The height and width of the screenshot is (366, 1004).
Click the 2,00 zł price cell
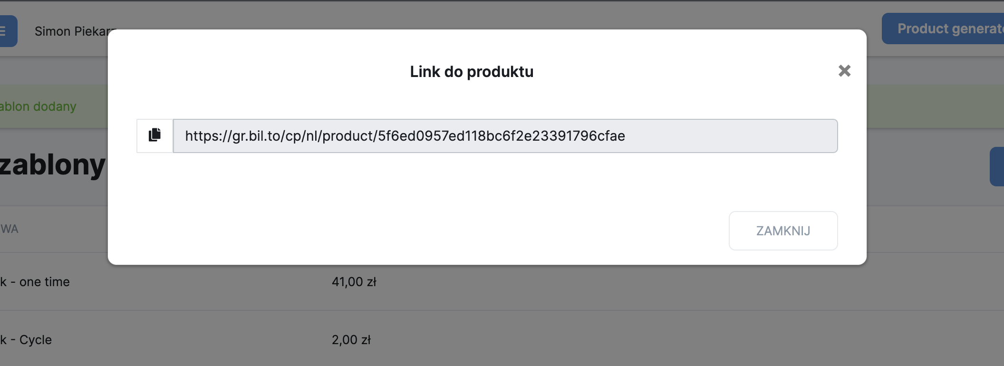click(351, 340)
